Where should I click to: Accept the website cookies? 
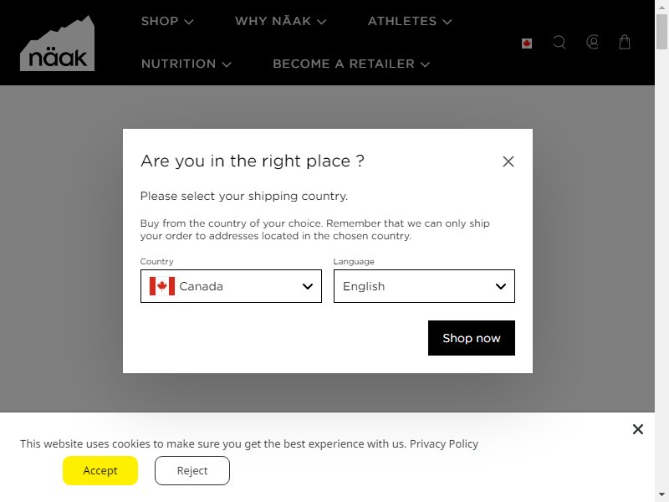tap(100, 470)
